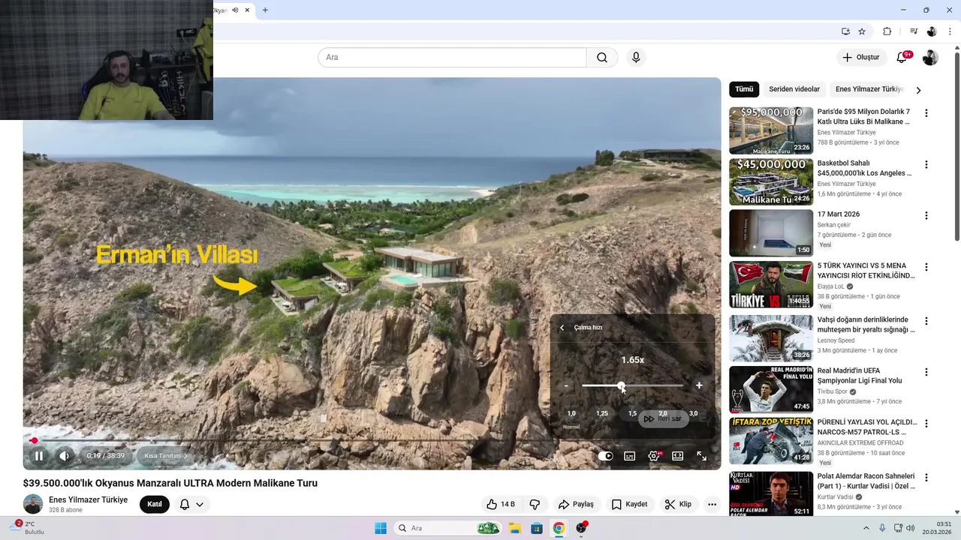The height and width of the screenshot is (540, 961).
Task: Open more options for the Basketbol Sahalı video
Action: pyautogui.click(x=926, y=164)
